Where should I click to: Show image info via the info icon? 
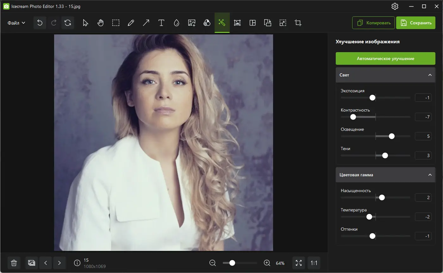(x=77, y=263)
